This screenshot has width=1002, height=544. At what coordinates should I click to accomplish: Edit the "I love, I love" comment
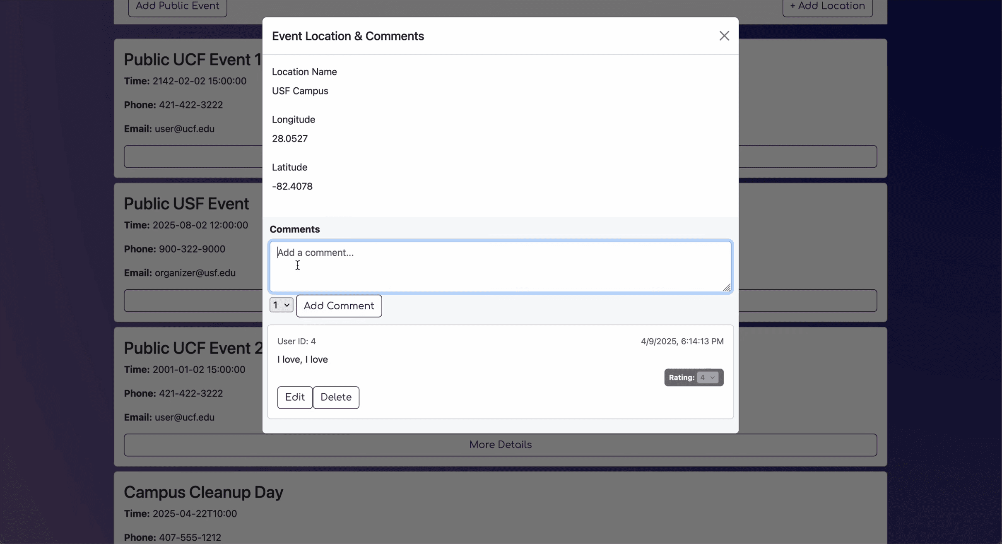pos(294,397)
